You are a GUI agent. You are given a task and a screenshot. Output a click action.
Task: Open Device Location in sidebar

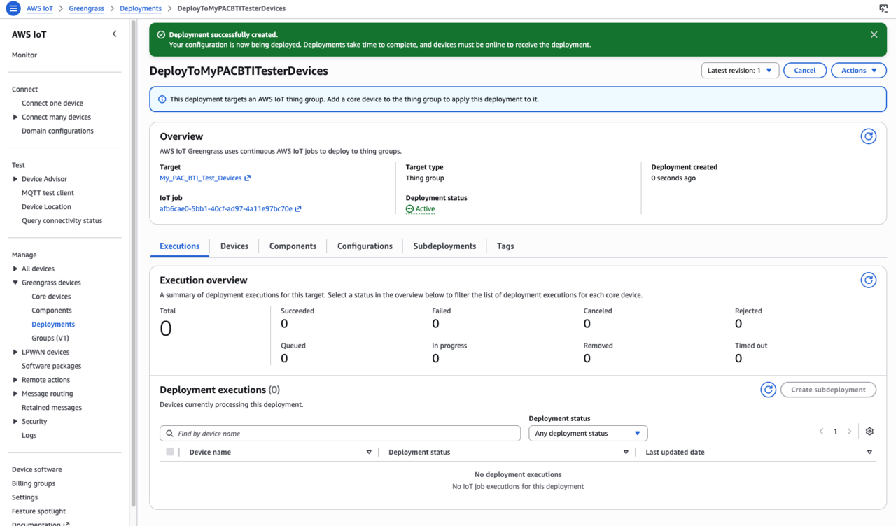click(x=46, y=207)
